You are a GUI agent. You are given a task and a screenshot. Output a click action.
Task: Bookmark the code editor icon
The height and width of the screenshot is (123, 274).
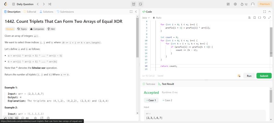coord(254,17)
